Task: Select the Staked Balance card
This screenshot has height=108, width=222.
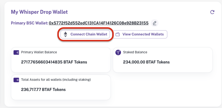Action: click(x=163, y=60)
